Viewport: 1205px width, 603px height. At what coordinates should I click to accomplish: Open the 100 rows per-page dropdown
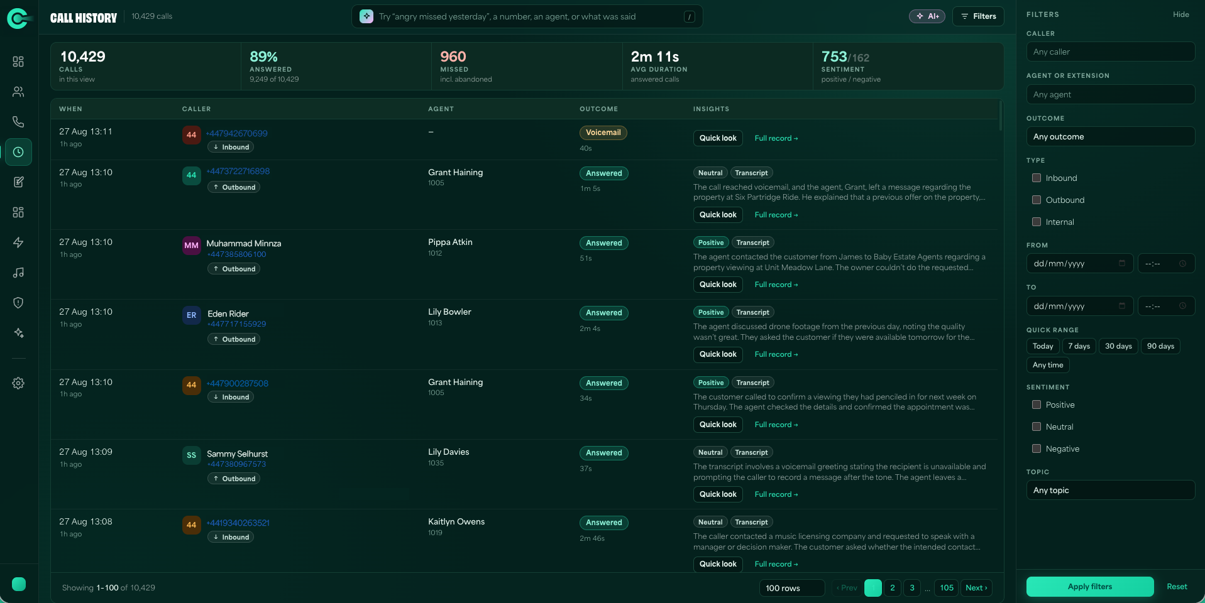click(x=792, y=588)
